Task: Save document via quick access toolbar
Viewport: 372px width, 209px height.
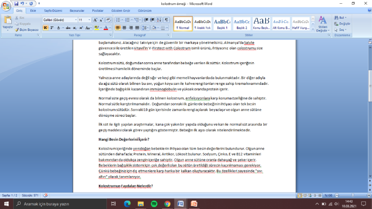Action: [x=16, y=4]
